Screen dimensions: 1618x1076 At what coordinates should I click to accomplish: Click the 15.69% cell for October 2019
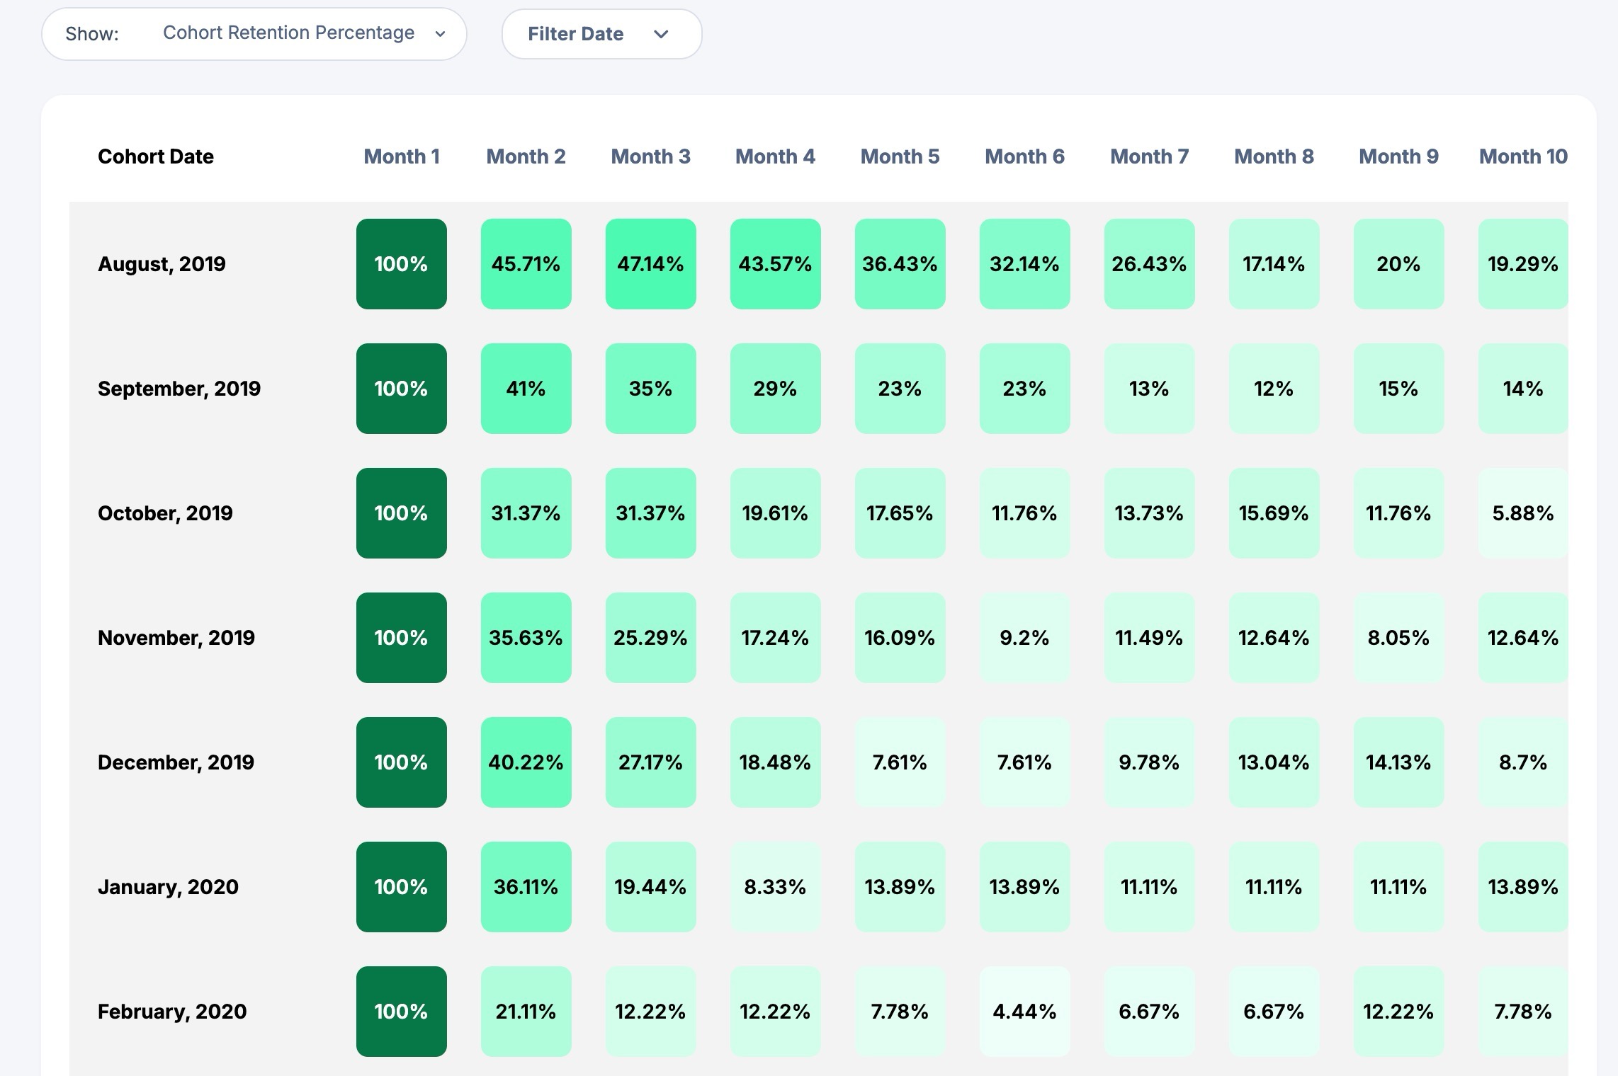(1274, 513)
